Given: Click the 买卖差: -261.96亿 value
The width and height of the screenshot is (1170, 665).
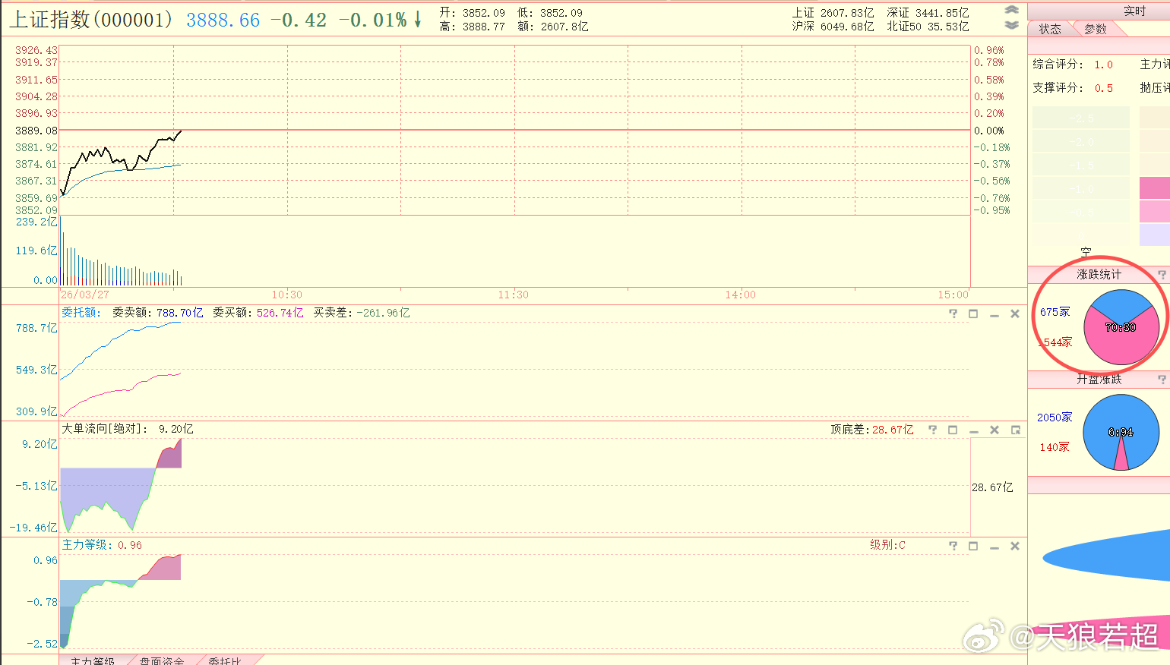Looking at the screenshot, I should click(x=362, y=313).
